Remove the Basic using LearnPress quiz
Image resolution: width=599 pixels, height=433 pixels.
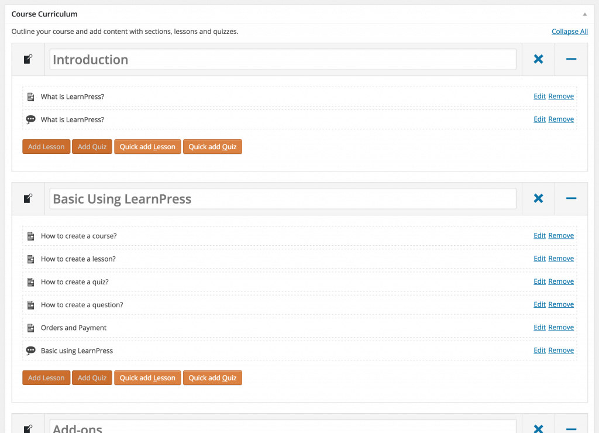pos(561,350)
